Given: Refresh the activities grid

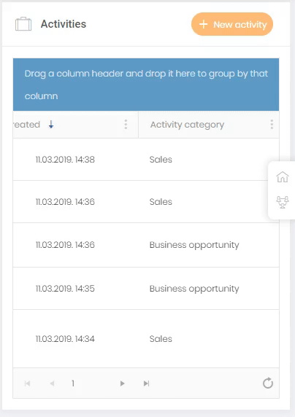Looking at the screenshot, I should click(x=268, y=383).
